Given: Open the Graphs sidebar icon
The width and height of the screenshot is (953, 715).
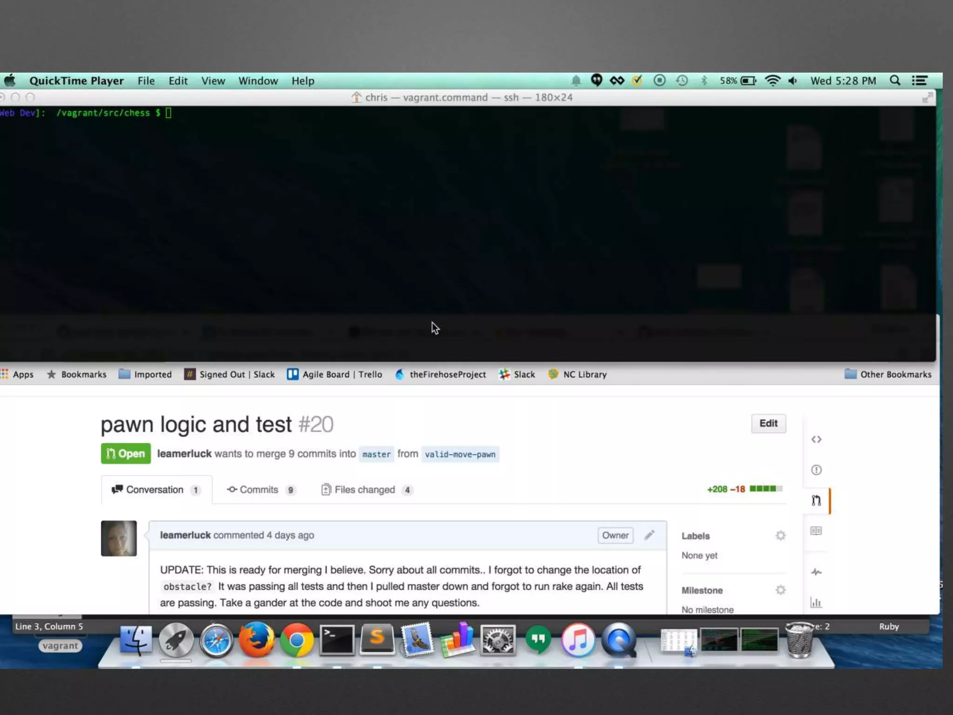Looking at the screenshot, I should tap(816, 603).
